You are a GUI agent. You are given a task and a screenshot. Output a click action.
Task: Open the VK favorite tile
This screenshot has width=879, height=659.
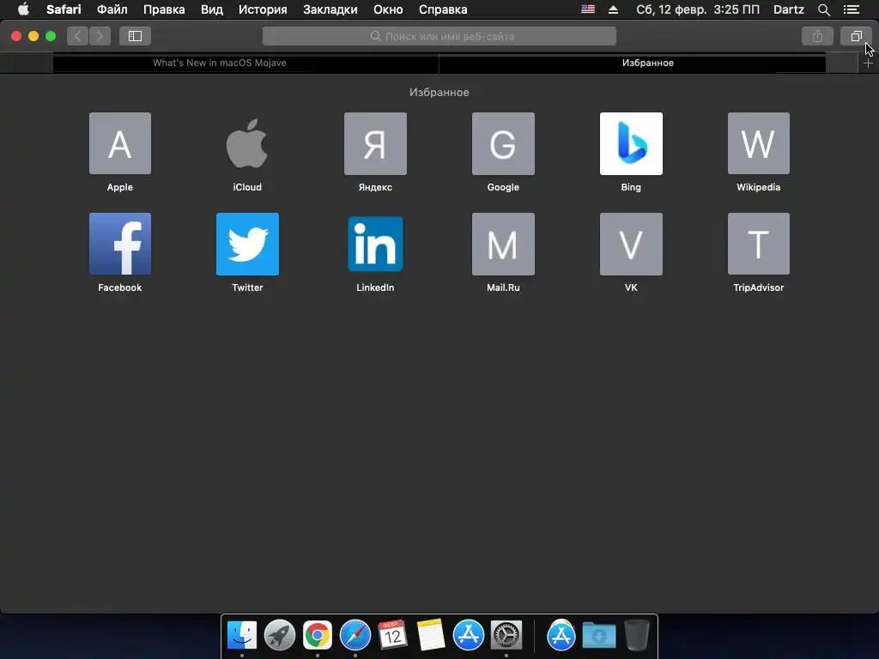(x=631, y=244)
